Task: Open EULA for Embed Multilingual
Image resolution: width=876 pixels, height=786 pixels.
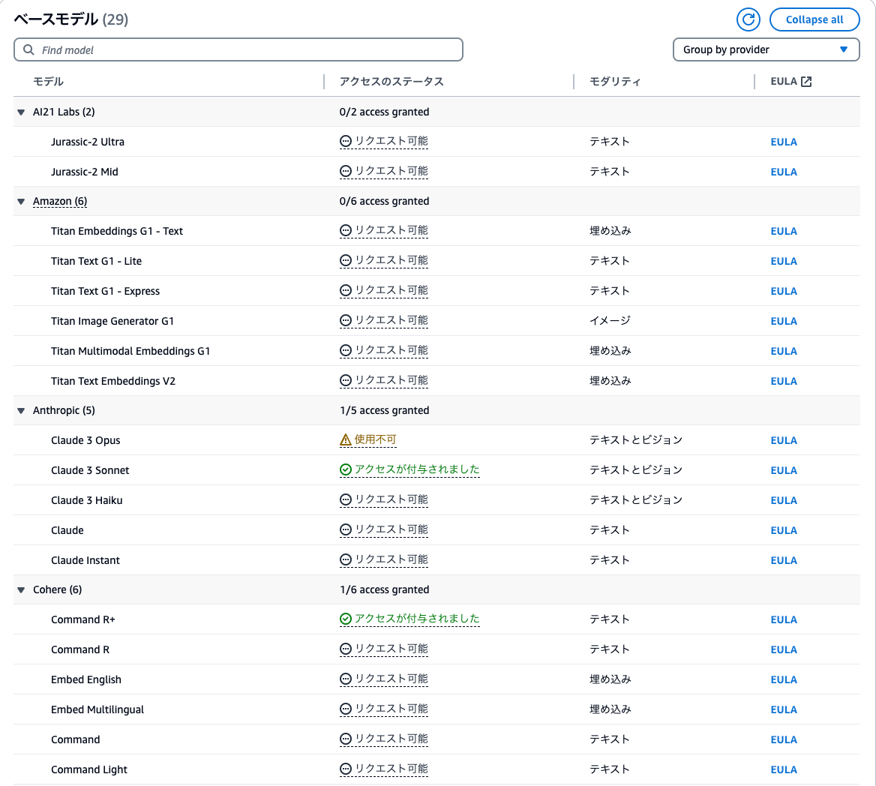Action: [783, 710]
